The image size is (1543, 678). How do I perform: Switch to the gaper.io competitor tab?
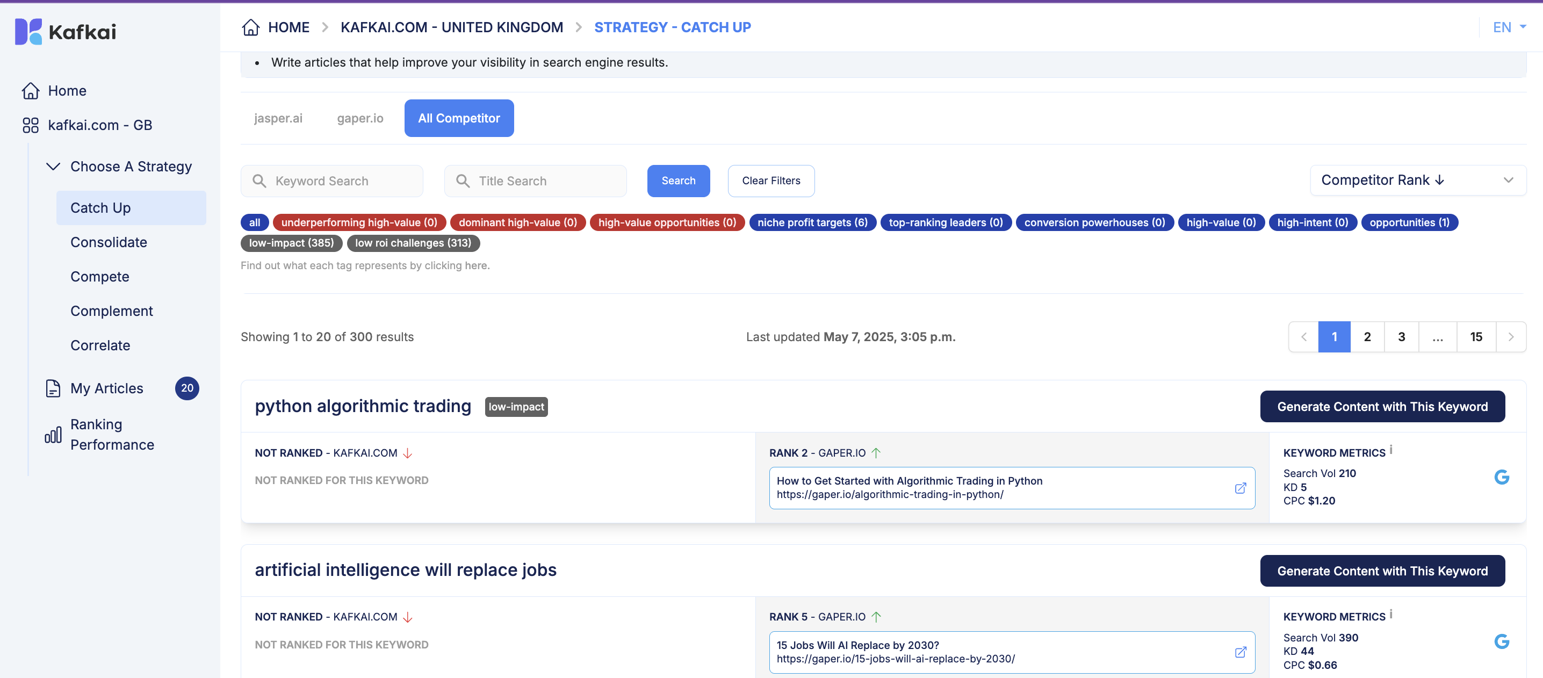[x=360, y=118]
